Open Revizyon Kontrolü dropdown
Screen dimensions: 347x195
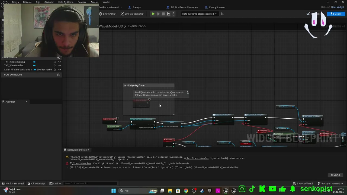(x=330, y=183)
